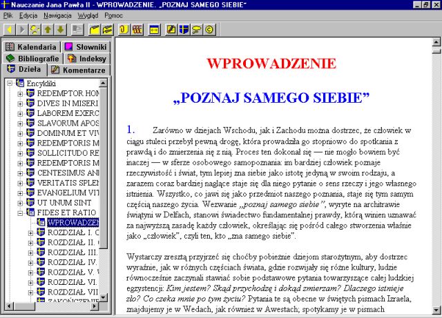Screen dimensions: 442x318
Task: Expand the ROZDZIAŁ V. tree node
Action: (30, 272)
